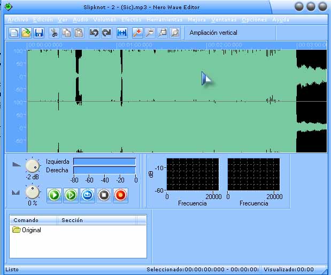Screen dimensions: 331x275
Task: Redo the last undone action
Action: (106, 33)
